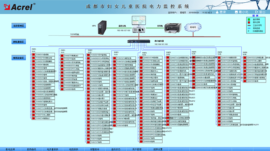Click the red status indicator for 11AN04/2
The height and width of the screenshot is (151, 270).
pyautogui.click(x=33, y=68)
